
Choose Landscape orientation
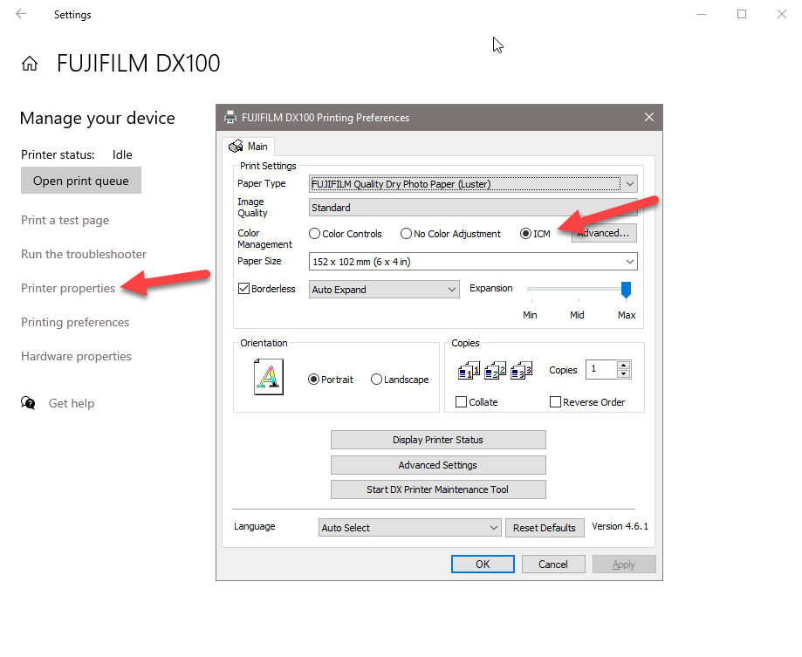tap(377, 380)
